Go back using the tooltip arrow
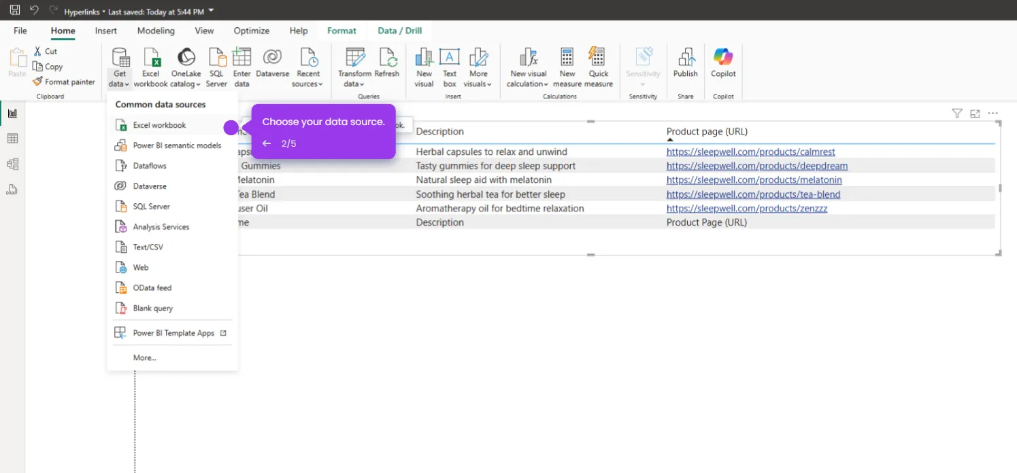 (267, 143)
